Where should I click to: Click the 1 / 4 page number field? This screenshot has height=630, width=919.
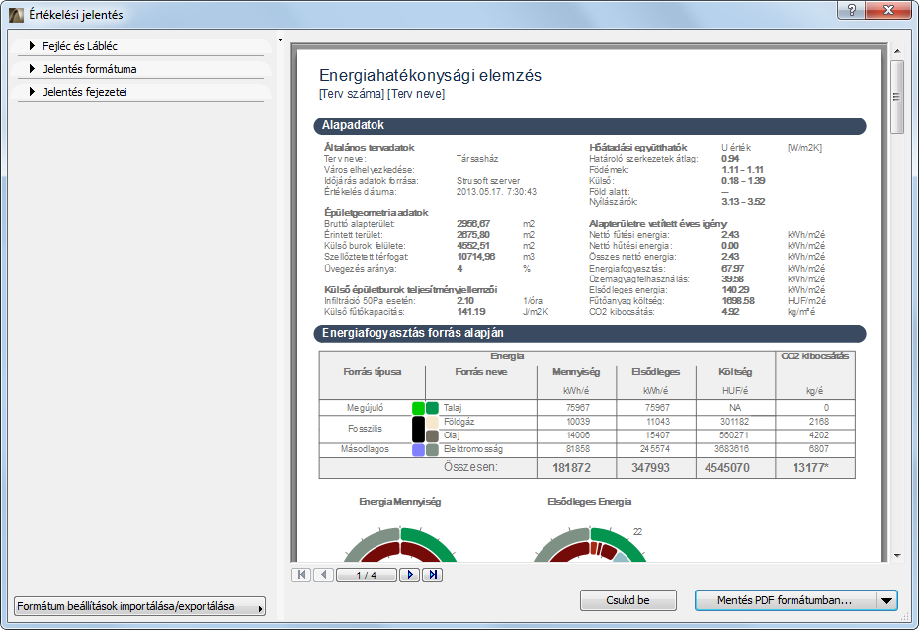coord(367,575)
